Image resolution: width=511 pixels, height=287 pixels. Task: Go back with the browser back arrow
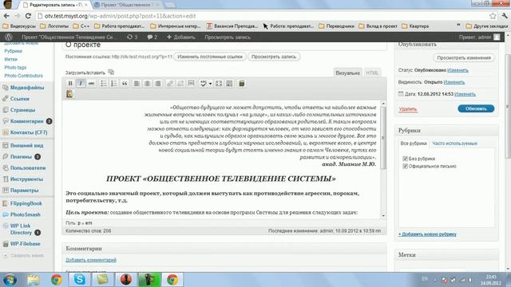click(x=7, y=16)
